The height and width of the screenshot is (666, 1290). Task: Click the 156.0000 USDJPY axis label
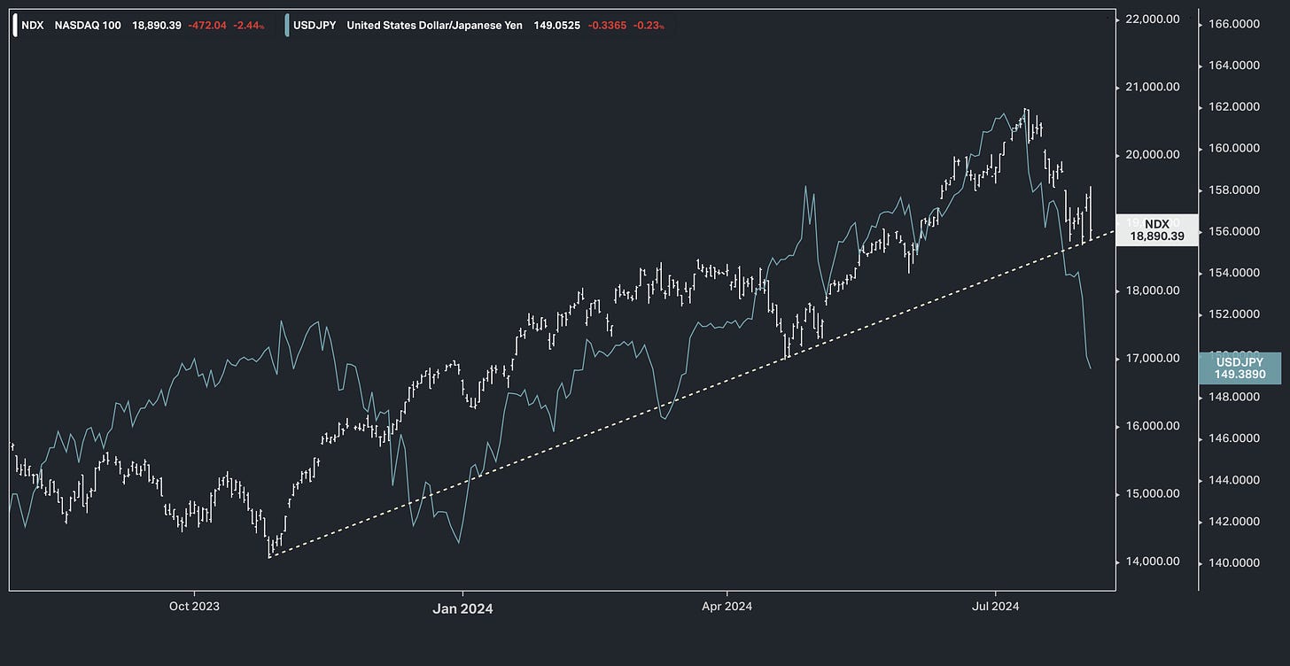click(1234, 231)
